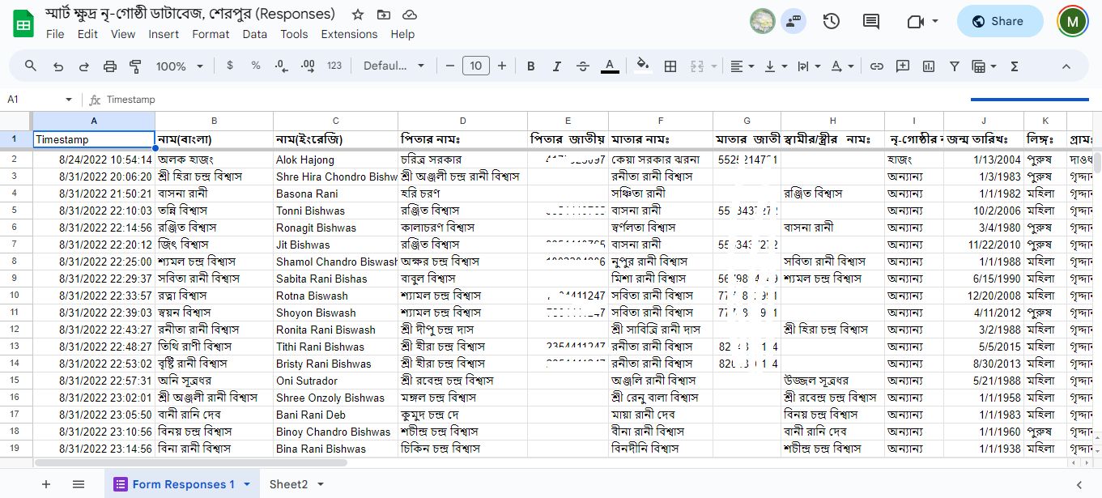Click the print icon in toolbar
This screenshot has width=1102, height=498.
[x=110, y=66]
